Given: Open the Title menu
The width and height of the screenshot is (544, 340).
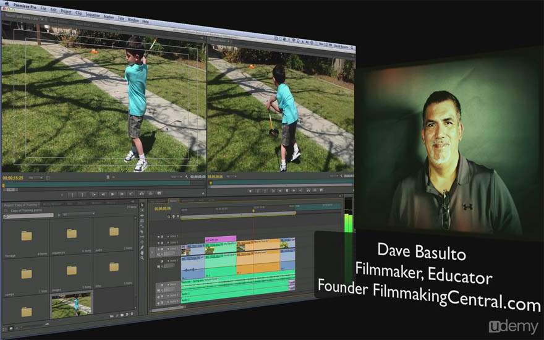Looking at the screenshot, I should tap(121, 18).
